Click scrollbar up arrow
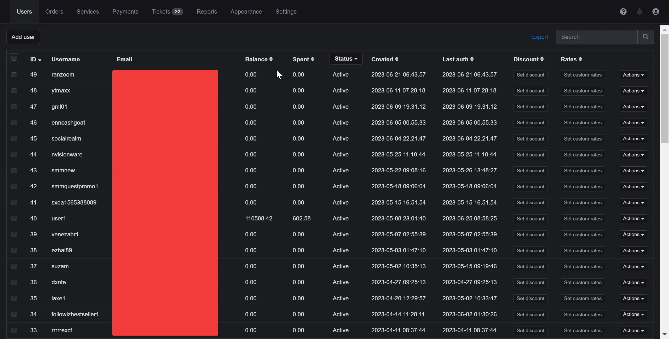 [x=664, y=30]
